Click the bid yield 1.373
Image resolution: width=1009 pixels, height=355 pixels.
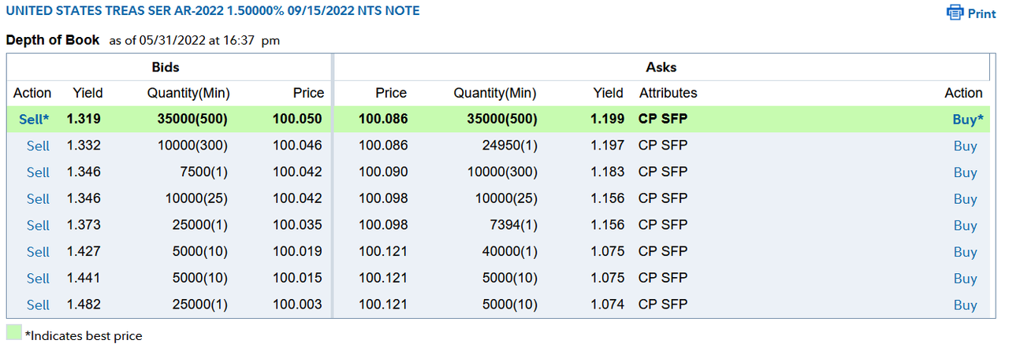(x=84, y=224)
